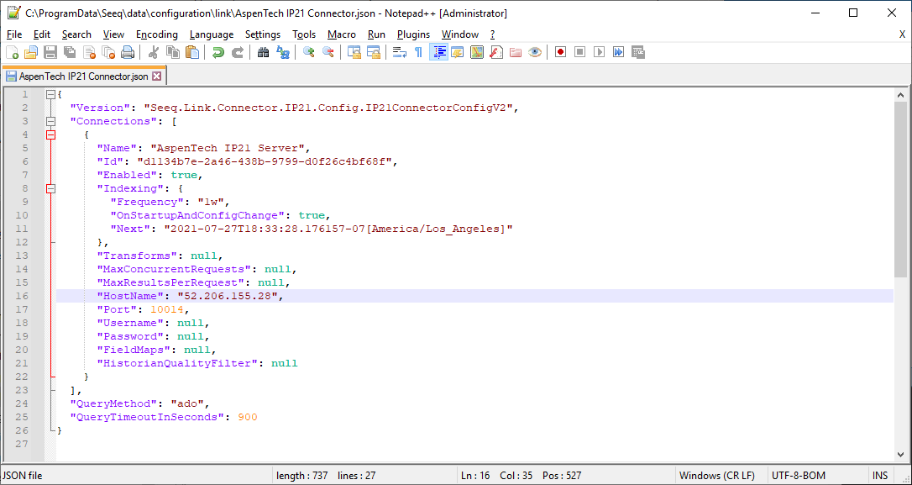This screenshot has width=912, height=485.
Task: Open the Edit menu
Action: pyautogui.click(x=42, y=34)
